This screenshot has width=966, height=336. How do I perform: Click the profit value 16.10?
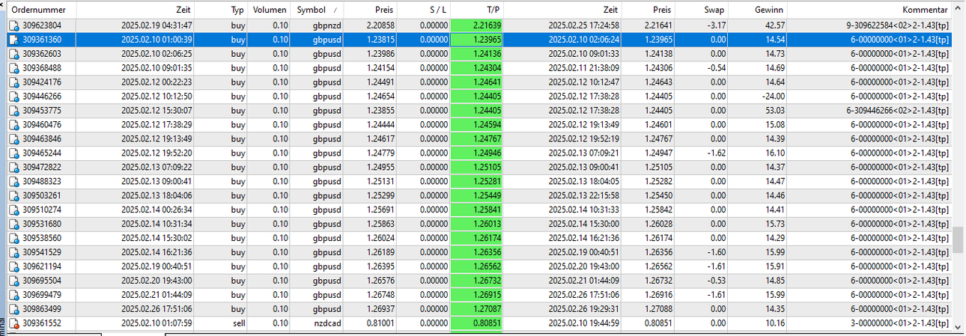coord(774,153)
